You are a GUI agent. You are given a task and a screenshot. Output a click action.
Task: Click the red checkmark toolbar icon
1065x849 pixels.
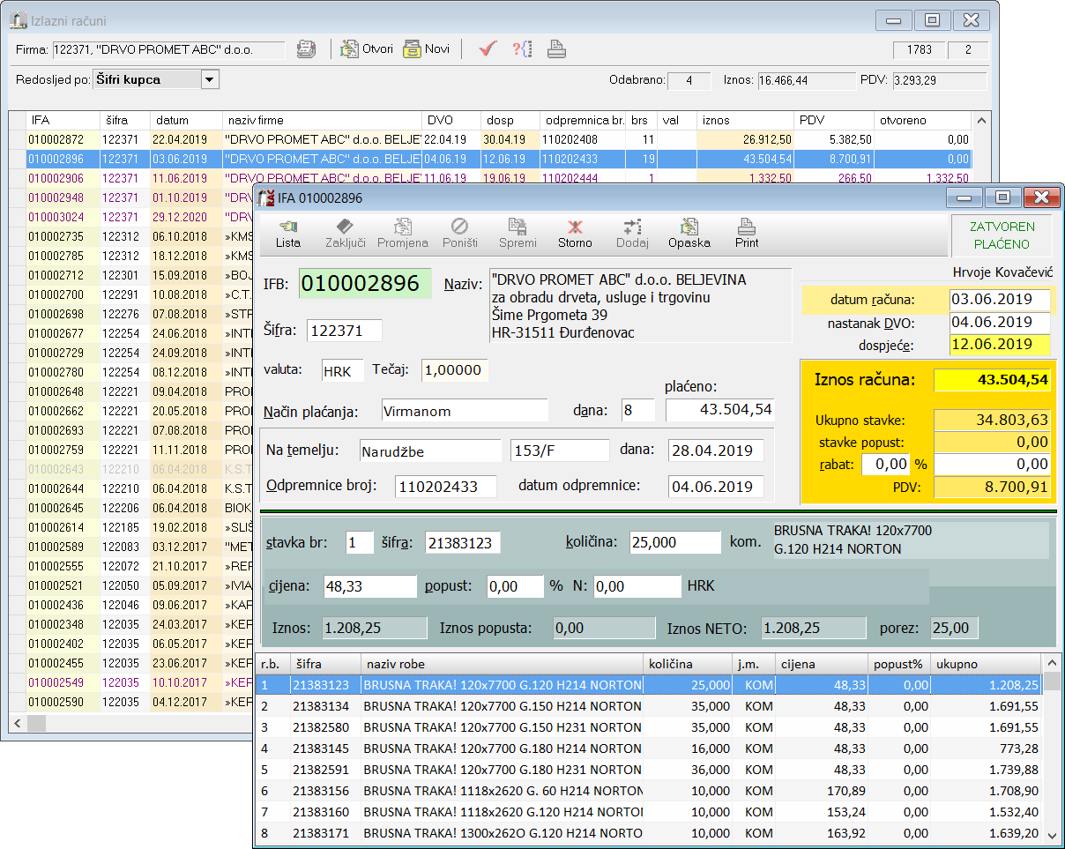point(488,49)
